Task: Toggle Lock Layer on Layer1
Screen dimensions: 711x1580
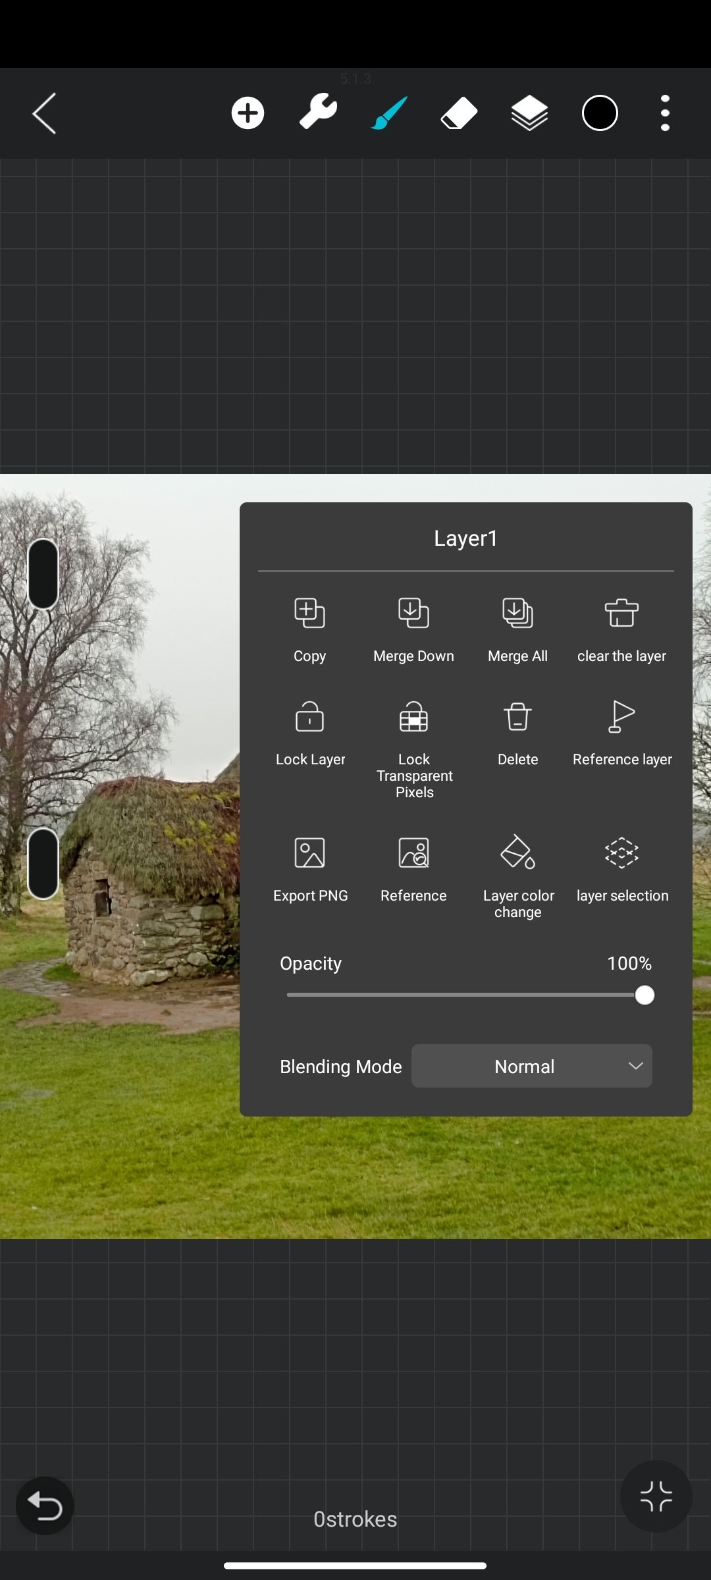Action: tap(310, 732)
